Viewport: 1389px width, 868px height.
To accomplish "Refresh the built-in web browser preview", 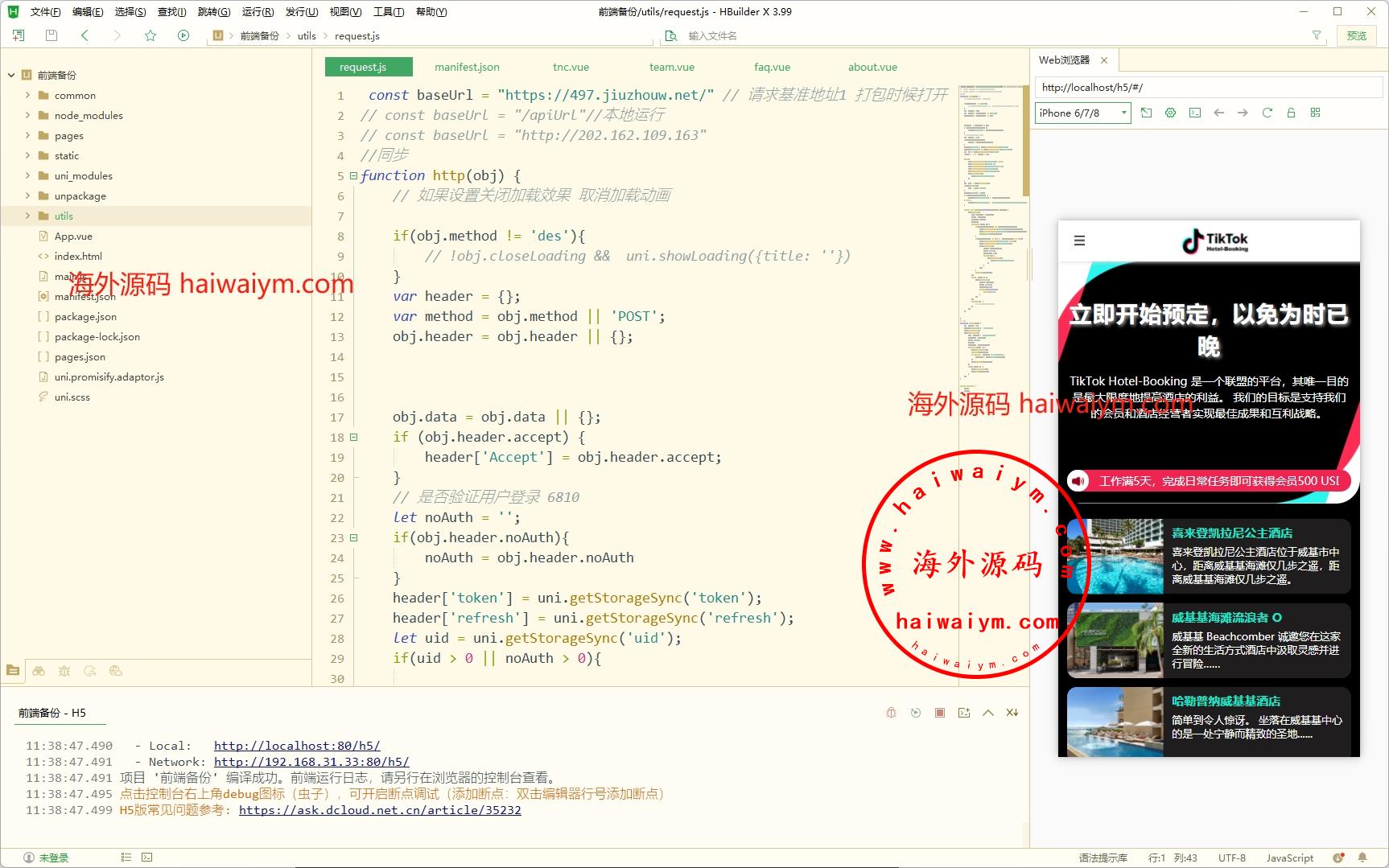I will point(1267,113).
